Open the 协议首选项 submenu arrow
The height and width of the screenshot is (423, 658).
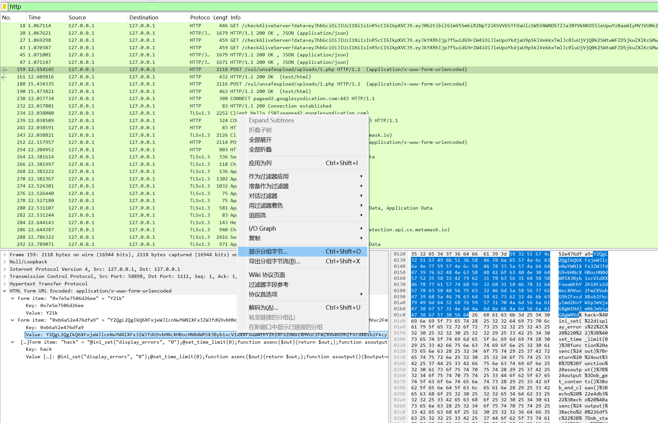(361, 294)
